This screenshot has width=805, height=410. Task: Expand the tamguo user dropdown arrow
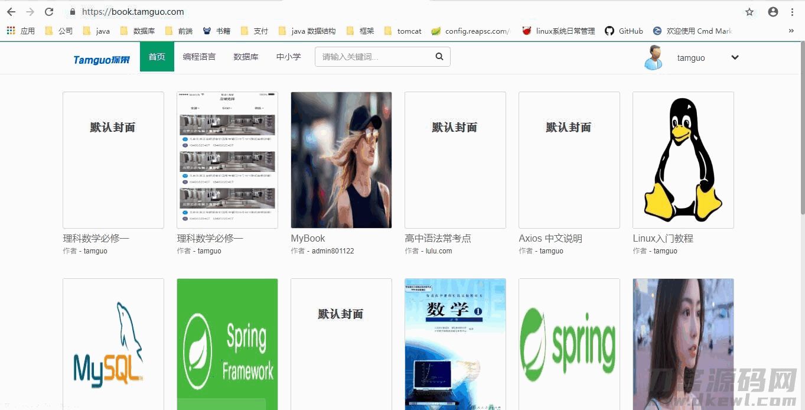point(735,57)
